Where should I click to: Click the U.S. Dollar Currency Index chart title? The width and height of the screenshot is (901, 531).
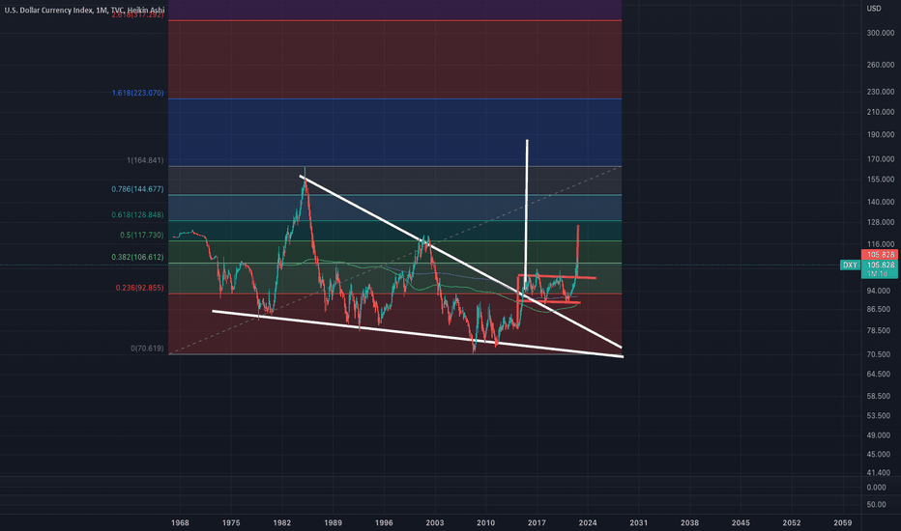point(84,10)
